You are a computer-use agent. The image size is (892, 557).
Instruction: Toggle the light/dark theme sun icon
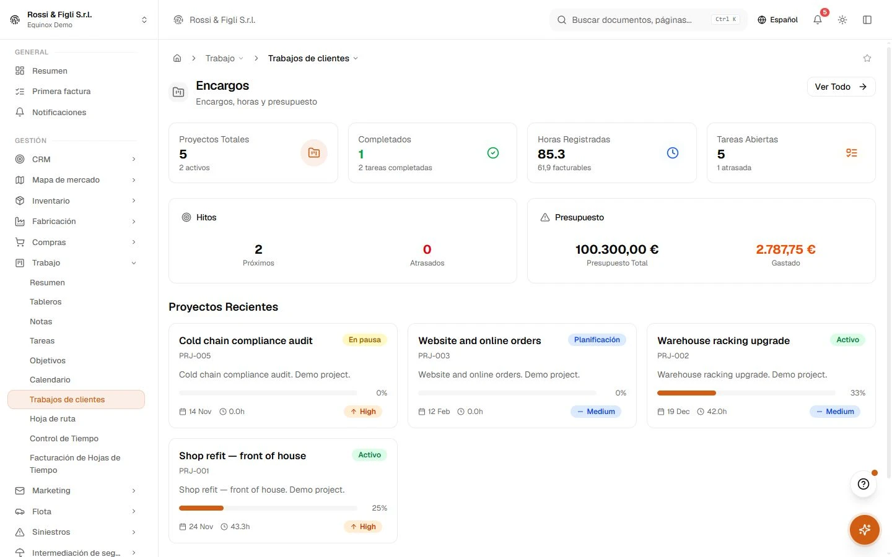pyautogui.click(x=842, y=20)
